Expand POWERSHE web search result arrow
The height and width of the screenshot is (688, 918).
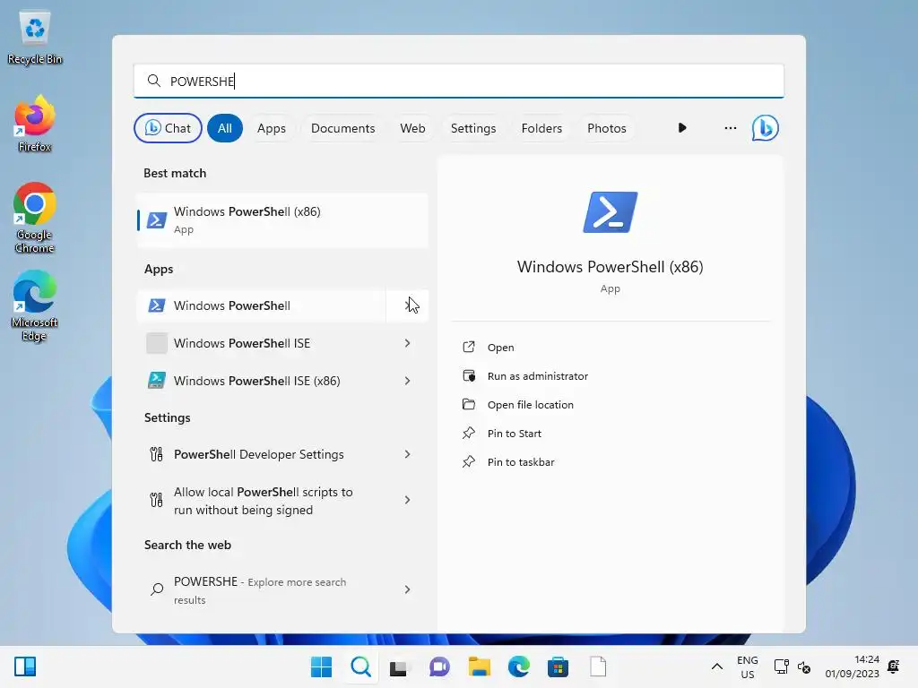(x=408, y=589)
